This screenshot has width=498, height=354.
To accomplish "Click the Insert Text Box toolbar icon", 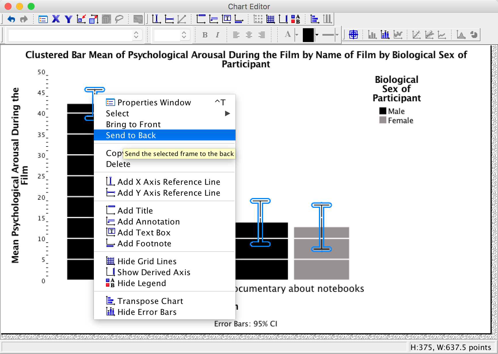I will [227, 19].
